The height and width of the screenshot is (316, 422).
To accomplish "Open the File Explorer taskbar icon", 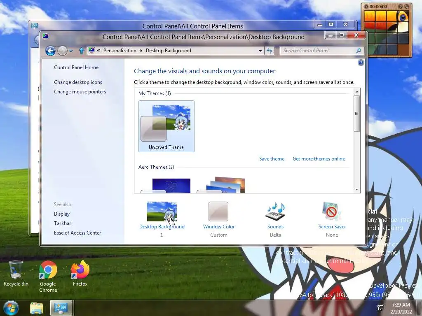I will 37,308.
